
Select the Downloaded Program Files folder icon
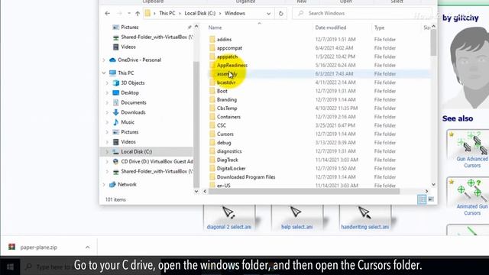coord(212,176)
